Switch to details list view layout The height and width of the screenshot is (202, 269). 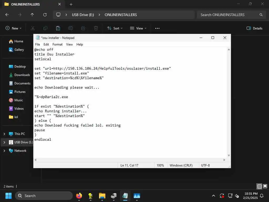[259, 186]
